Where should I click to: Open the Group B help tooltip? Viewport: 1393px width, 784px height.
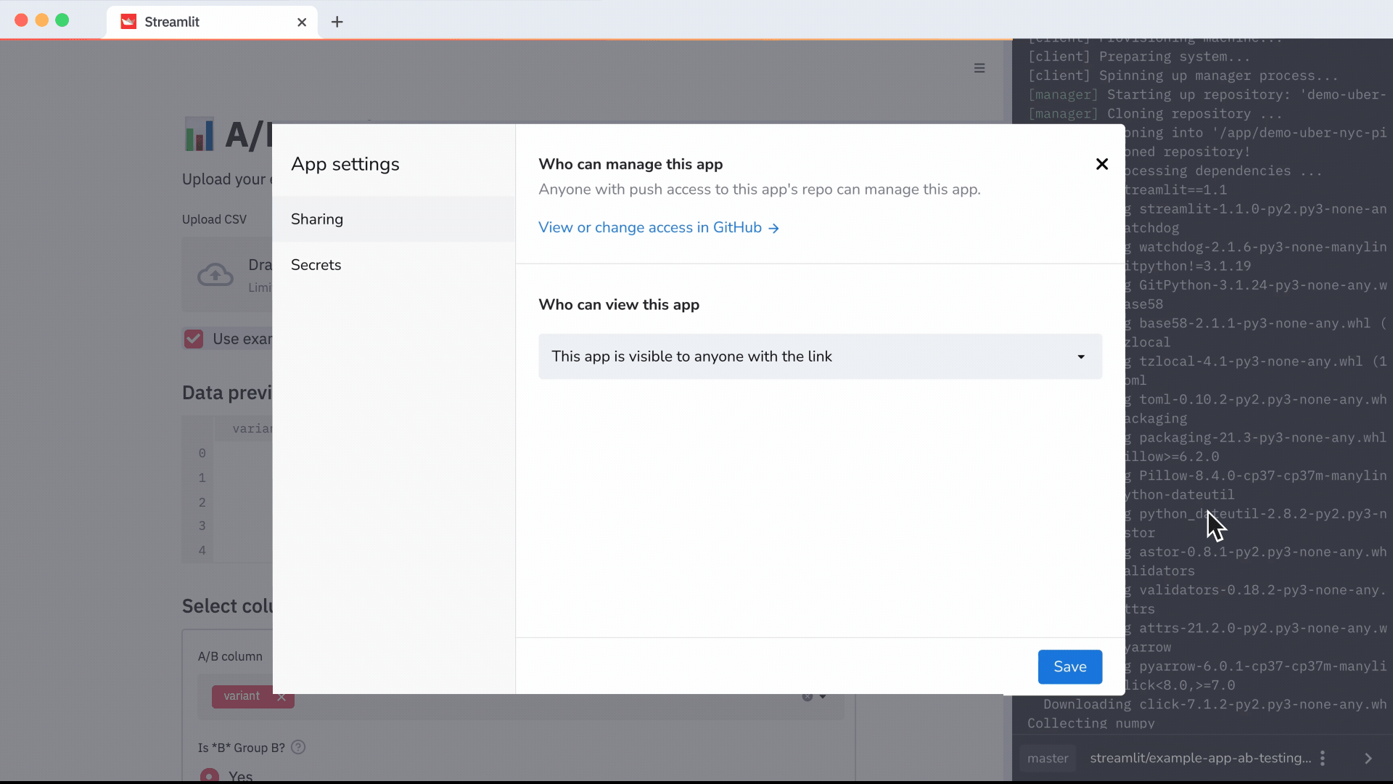click(x=297, y=747)
